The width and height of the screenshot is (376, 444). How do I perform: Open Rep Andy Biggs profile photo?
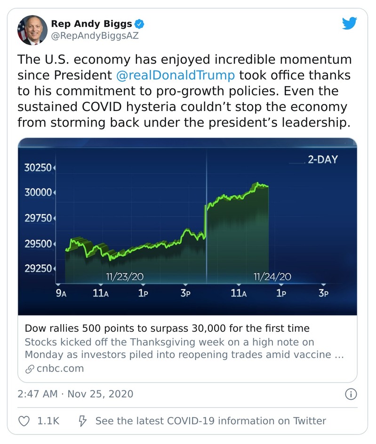click(x=32, y=30)
